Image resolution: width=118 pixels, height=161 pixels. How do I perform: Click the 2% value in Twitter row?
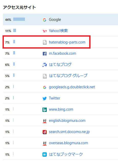7,98
